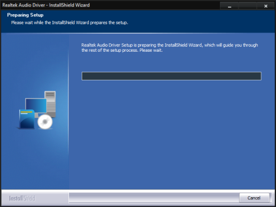
Task: Click the window title "Realtek Audio Driver - InstallShield Wizard"
Action: (46, 5)
